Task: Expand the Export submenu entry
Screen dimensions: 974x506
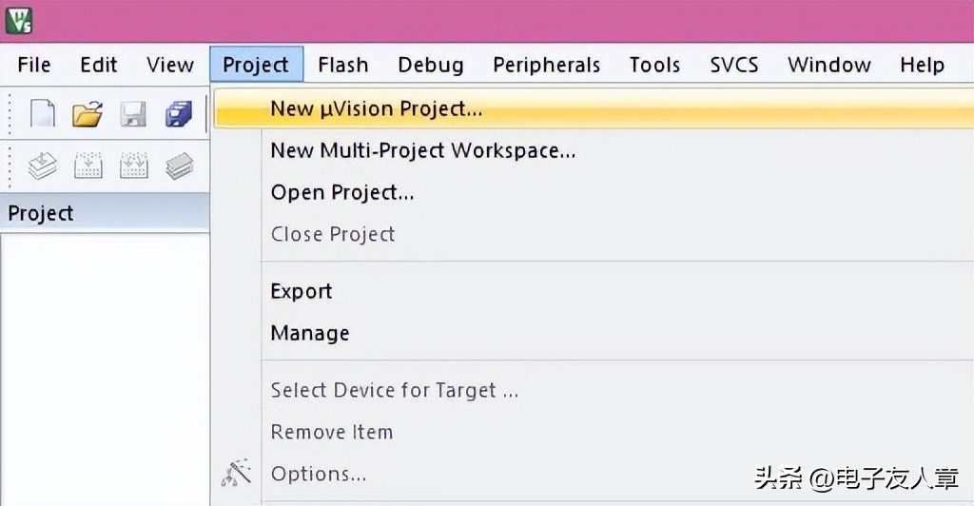Action: (x=302, y=291)
